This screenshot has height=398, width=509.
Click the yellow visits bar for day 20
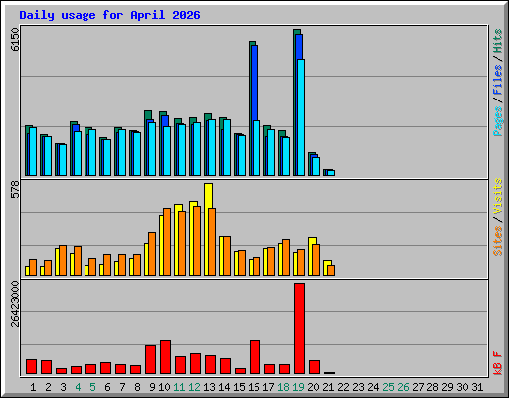312,256
